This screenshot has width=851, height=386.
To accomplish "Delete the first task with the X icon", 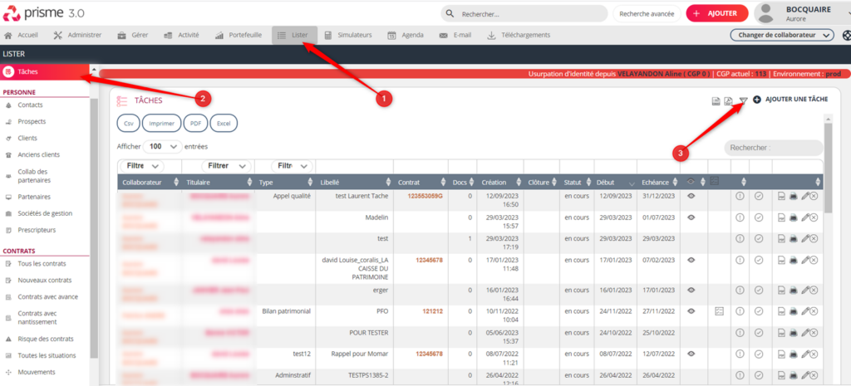I will coord(814,196).
